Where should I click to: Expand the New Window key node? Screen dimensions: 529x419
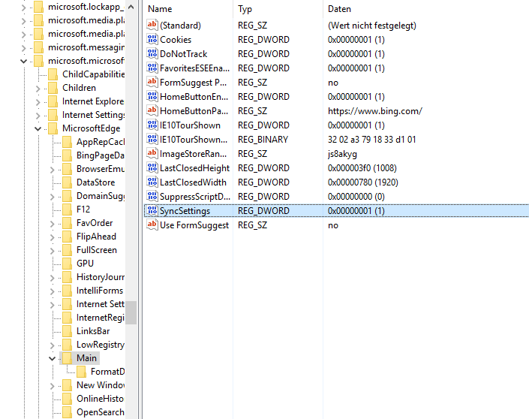52,385
